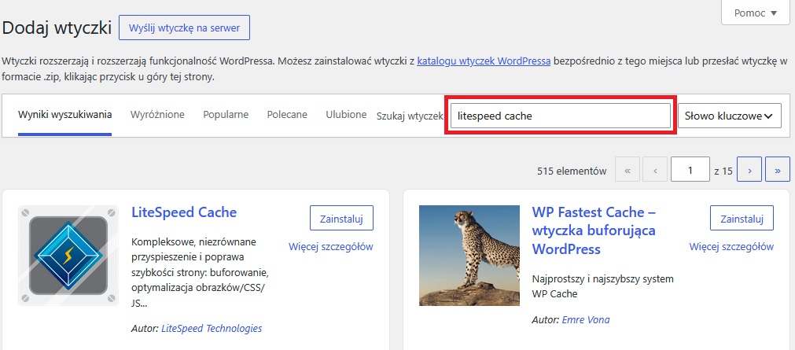Viewport: 795px width, 350px height.
Task: Focus the plugin search field
Action: [560, 116]
